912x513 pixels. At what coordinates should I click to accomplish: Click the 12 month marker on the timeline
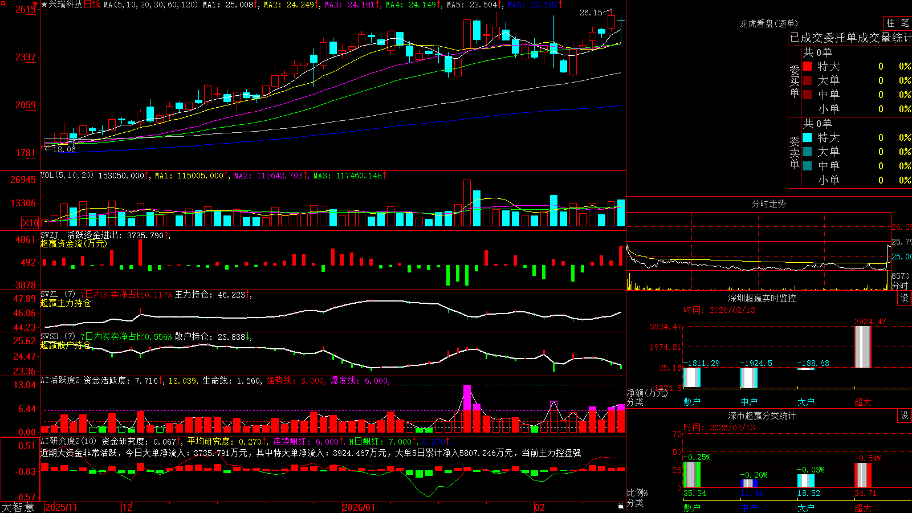click(127, 507)
